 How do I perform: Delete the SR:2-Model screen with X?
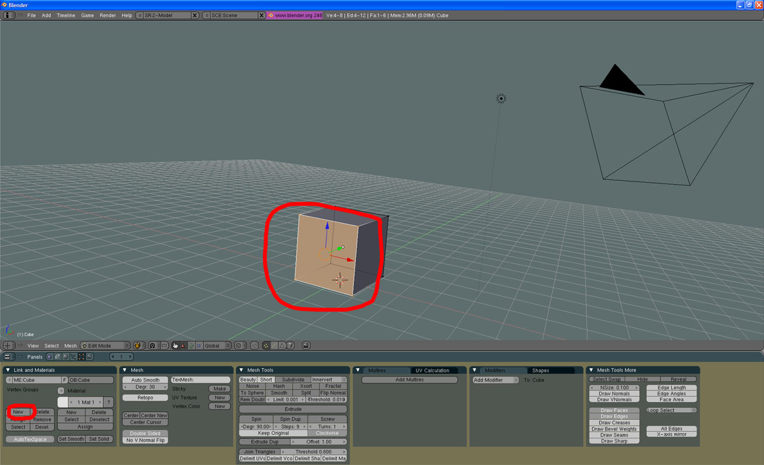195,15
